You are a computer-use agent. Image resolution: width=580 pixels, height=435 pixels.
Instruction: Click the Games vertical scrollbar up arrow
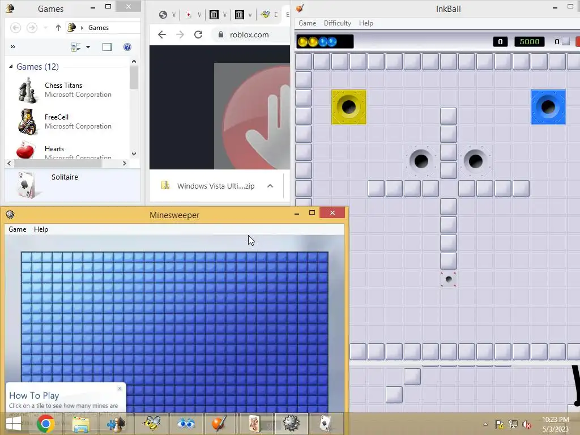point(134,61)
